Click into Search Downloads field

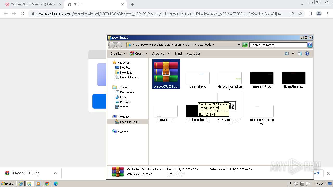[x=278, y=45]
